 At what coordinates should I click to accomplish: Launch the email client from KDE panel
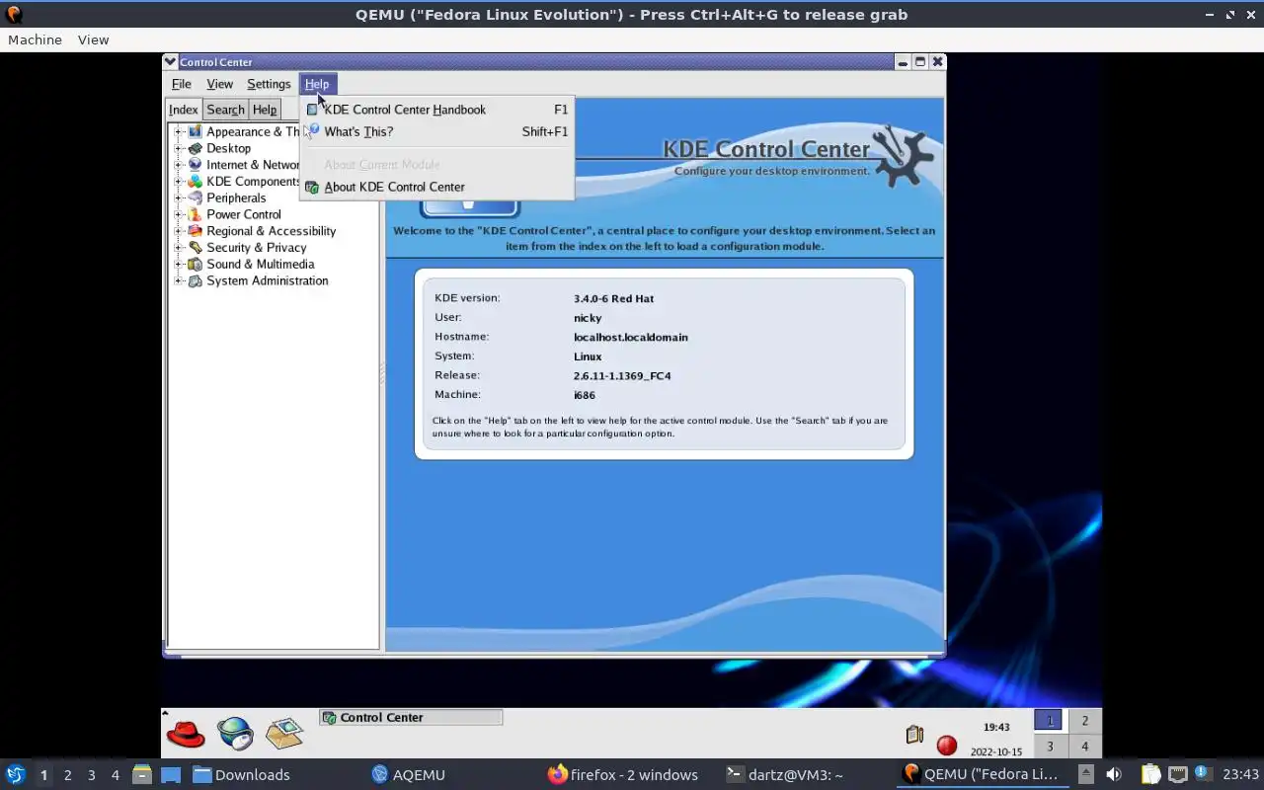coord(284,734)
